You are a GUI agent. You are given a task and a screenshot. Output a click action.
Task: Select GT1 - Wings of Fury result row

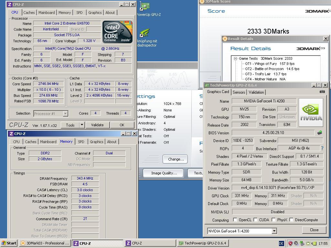click(x=270, y=64)
